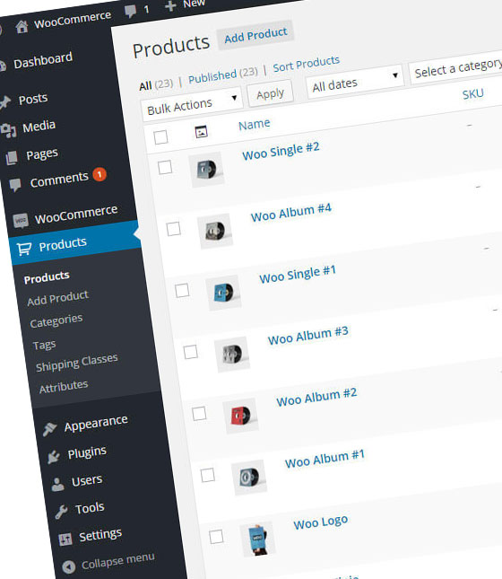Click the Sort Products link

pyautogui.click(x=307, y=64)
